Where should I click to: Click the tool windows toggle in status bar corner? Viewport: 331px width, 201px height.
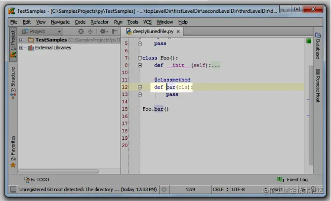point(13,189)
